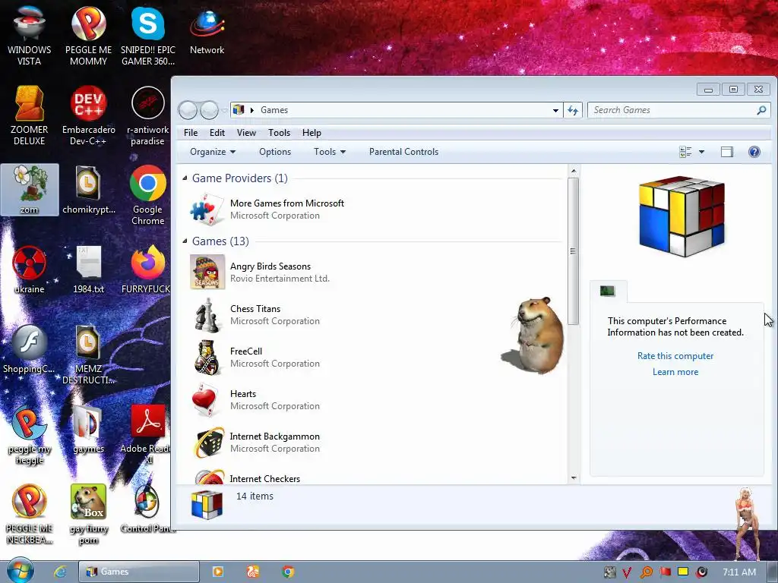Click the games list scrollbar thumb
Image resolution: width=778 pixels, height=583 pixels.
click(x=573, y=251)
